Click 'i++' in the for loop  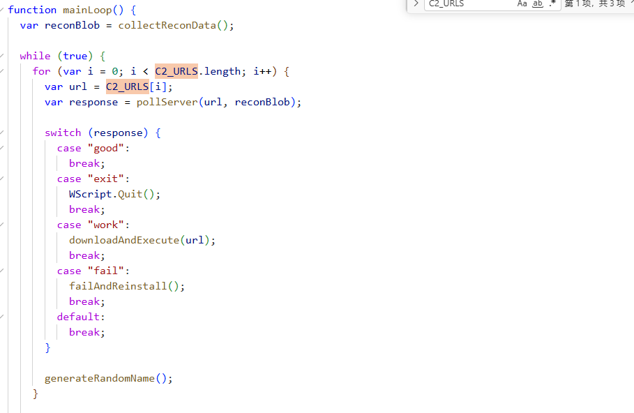click(262, 72)
